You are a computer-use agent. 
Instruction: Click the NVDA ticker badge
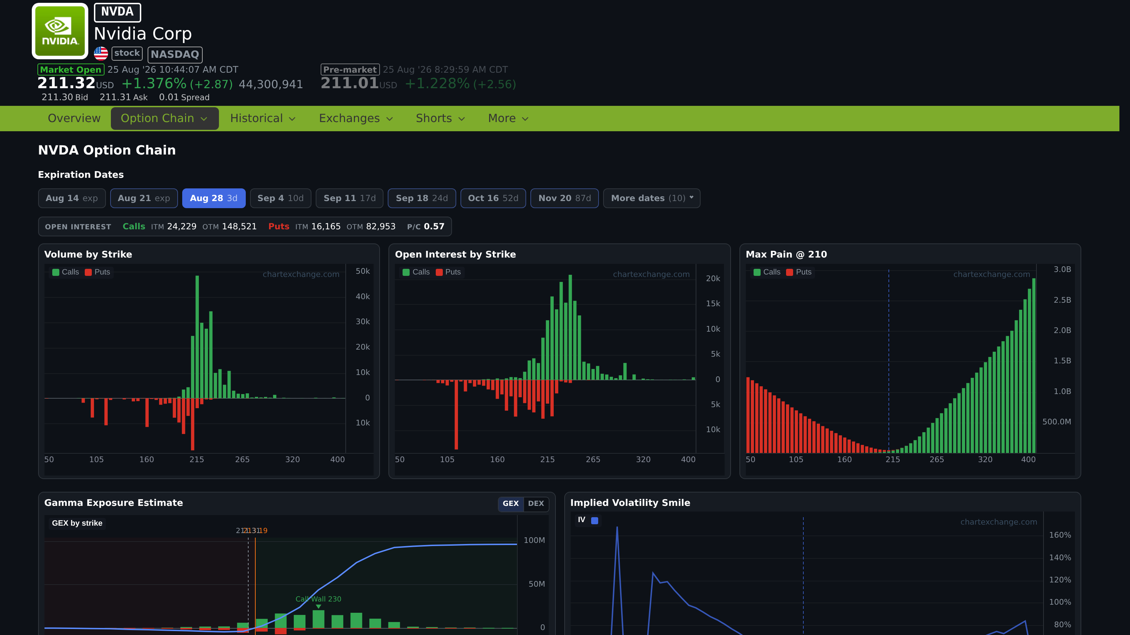[x=117, y=12]
